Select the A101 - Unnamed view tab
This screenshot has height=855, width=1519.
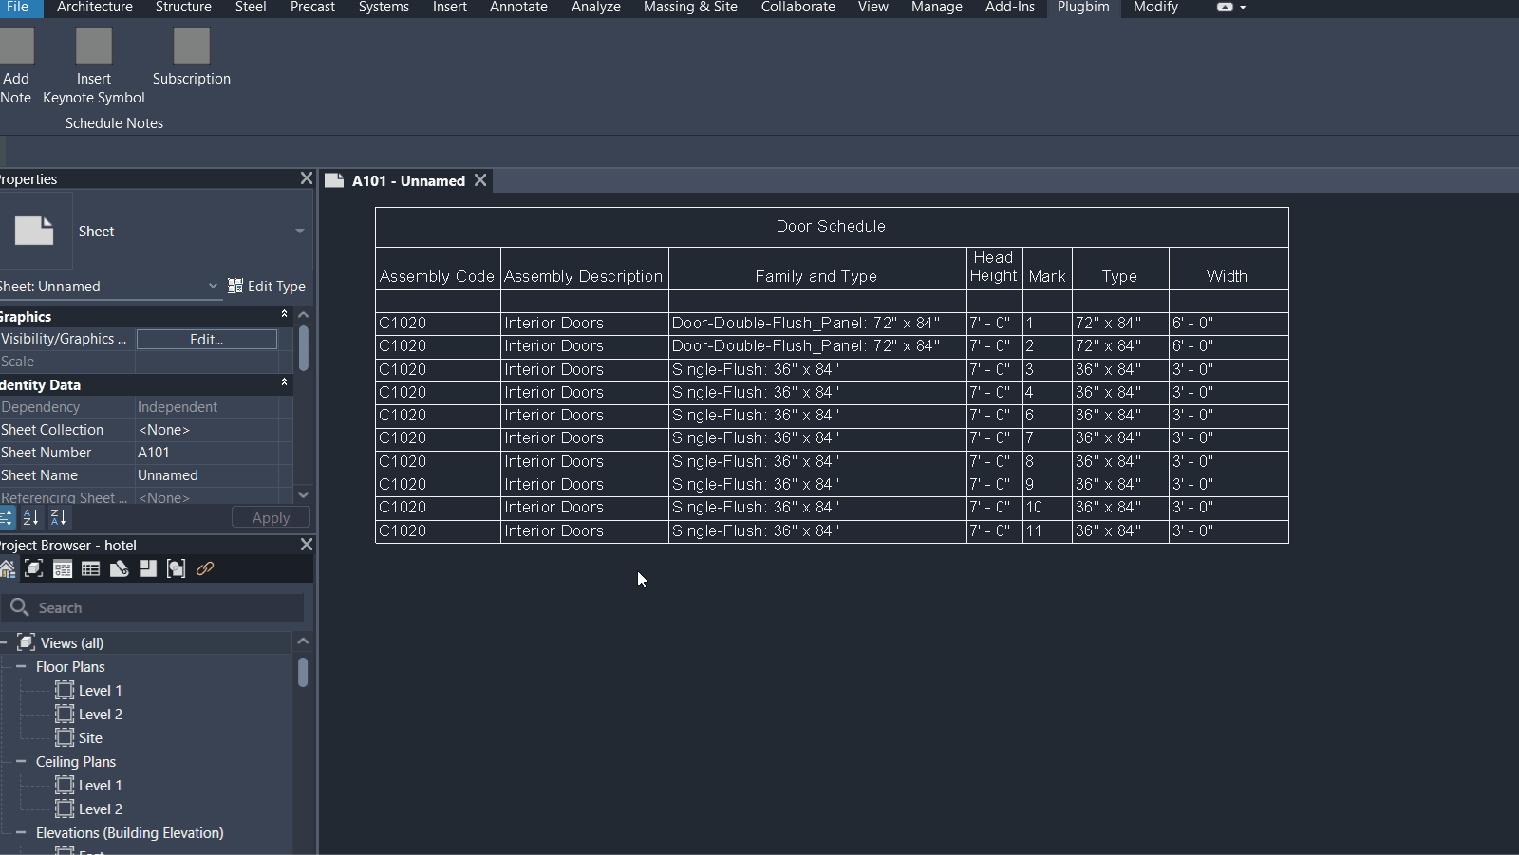pos(408,180)
